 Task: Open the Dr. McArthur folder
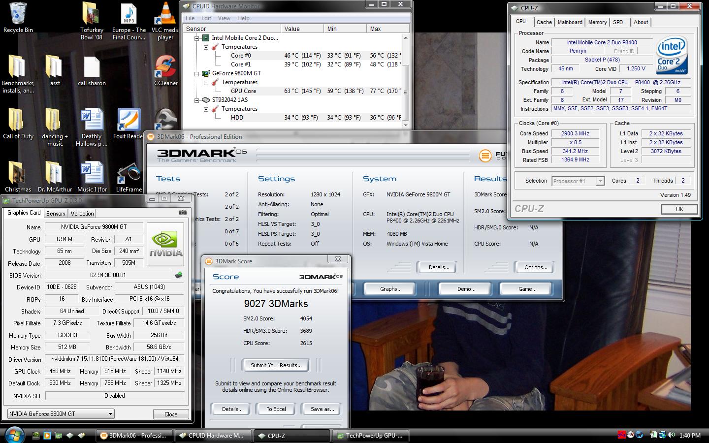(x=55, y=177)
